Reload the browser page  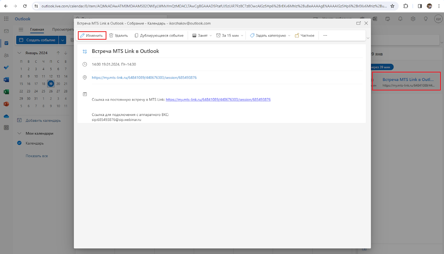tap(25, 6)
